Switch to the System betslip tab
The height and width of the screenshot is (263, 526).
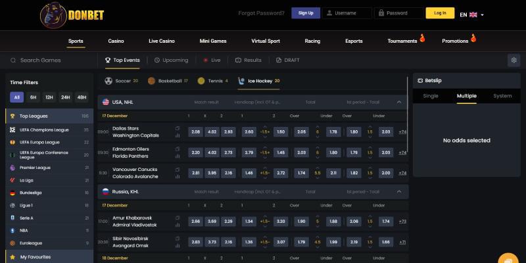coord(502,96)
